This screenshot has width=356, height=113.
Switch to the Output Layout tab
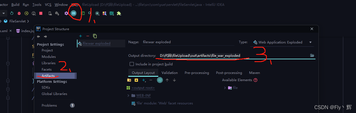pyautogui.click(x=143, y=73)
